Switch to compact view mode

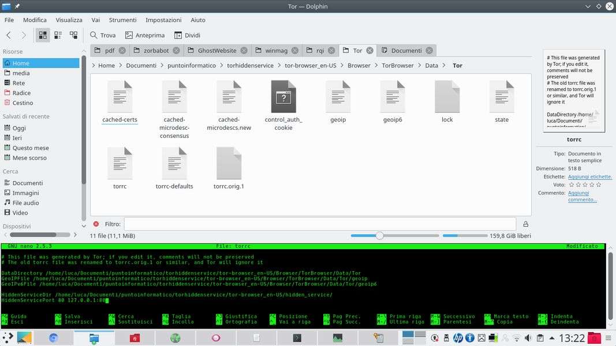(x=58, y=35)
